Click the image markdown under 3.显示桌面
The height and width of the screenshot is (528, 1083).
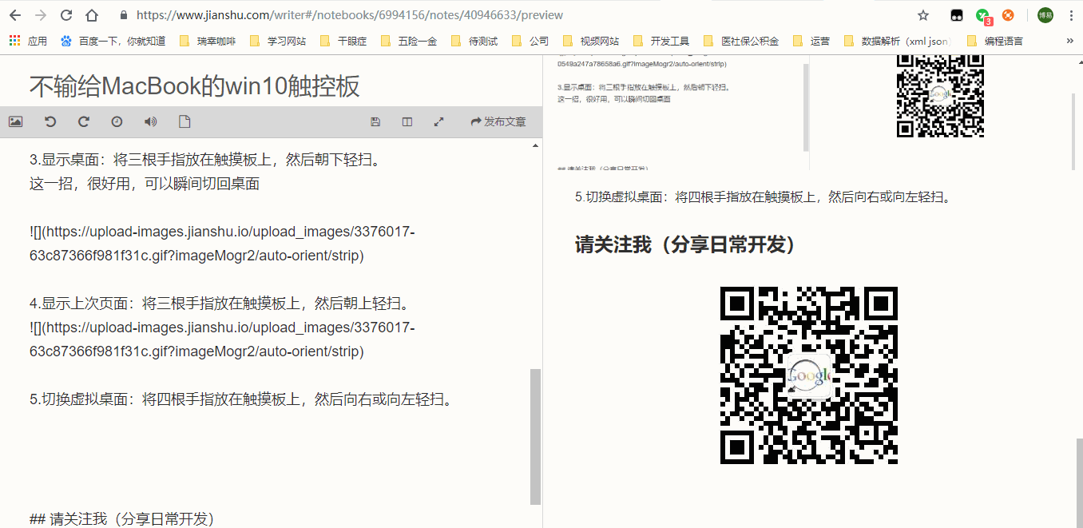(x=222, y=244)
